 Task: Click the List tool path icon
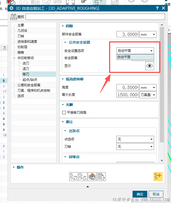pos(101,176)
